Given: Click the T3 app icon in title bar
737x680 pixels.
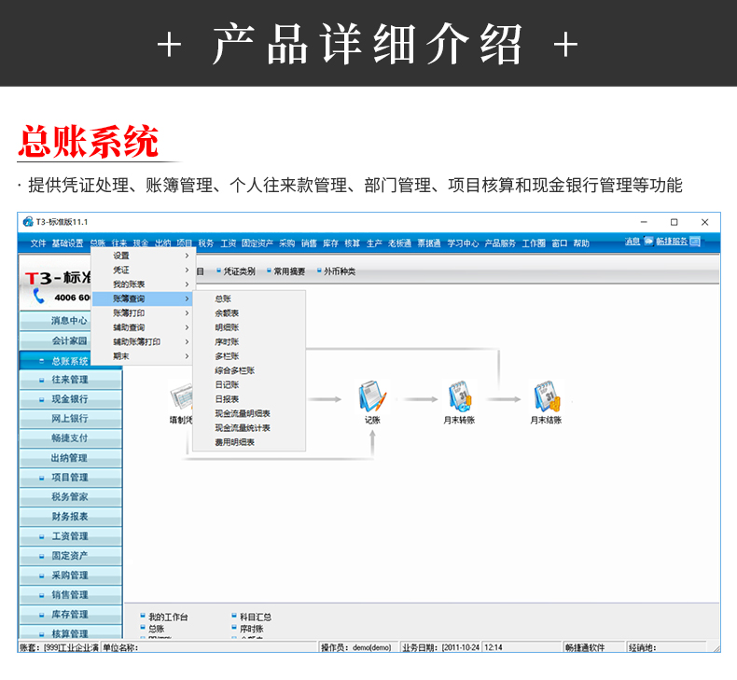Looking at the screenshot, I should (x=28, y=222).
